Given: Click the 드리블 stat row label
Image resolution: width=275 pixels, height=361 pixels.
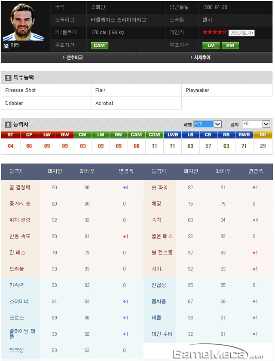Looking at the screenshot, I should tap(16, 269).
